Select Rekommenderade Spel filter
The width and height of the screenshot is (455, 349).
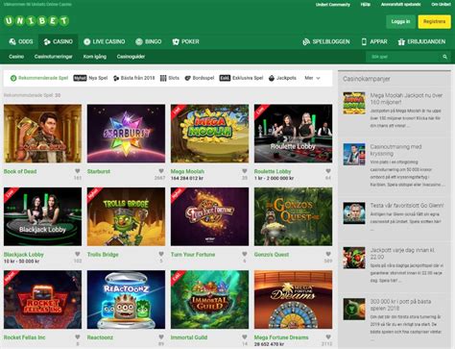click(x=39, y=78)
